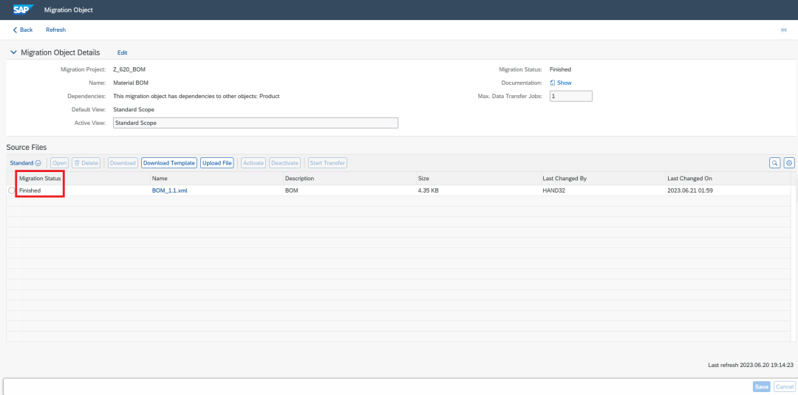Image resolution: width=798 pixels, height=395 pixels.
Task: Click the Max. Data Transfer Jobs field
Action: (x=571, y=96)
